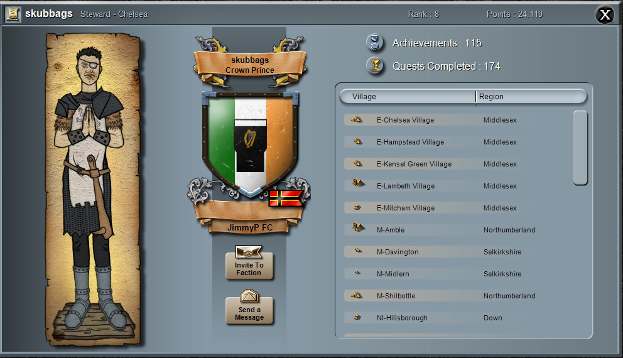The image size is (623, 358).
Task: Click the Quests Completed : 174 text
Action: [446, 67]
